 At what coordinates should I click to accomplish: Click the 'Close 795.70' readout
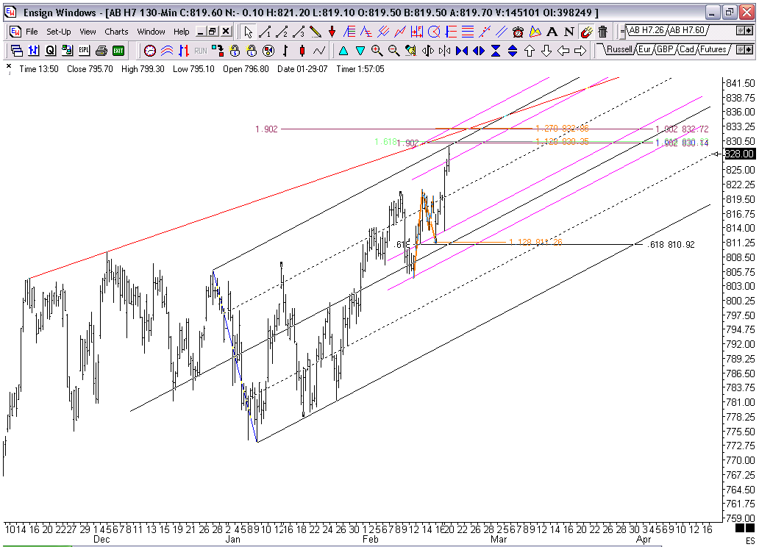[90, 69]
